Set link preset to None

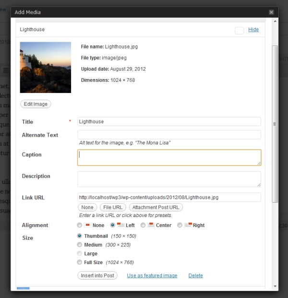coord(87,207)
